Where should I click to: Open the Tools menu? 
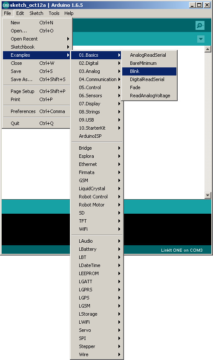pyautogui.click(x=54, y=13)
